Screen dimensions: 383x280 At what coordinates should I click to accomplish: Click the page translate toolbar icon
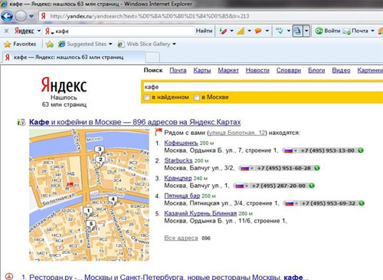[x=297, y=31]
